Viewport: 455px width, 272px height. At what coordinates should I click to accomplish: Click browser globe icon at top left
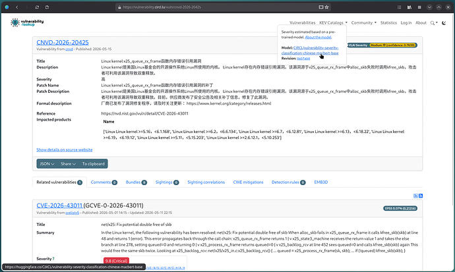click(7, 7)
